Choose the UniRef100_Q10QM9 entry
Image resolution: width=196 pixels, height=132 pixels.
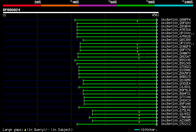pos(176,80)
